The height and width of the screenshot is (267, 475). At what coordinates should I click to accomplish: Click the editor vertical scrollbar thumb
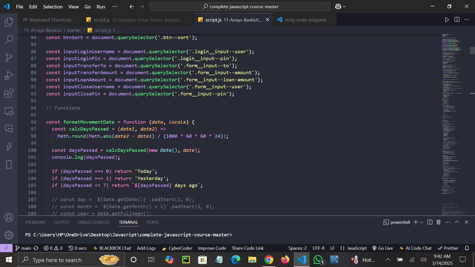pos(472,50)
